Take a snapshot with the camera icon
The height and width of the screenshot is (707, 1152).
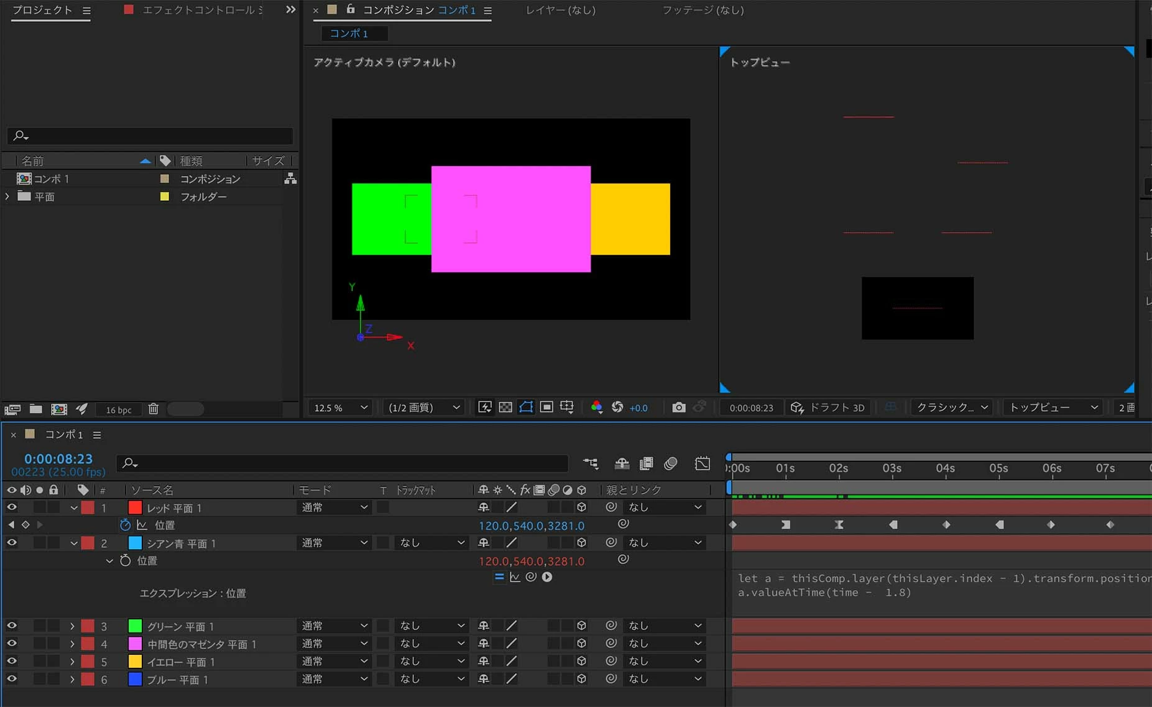679,407
